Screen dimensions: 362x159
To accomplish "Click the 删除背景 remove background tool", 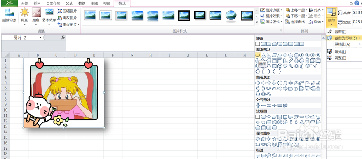I will (9, 15).
